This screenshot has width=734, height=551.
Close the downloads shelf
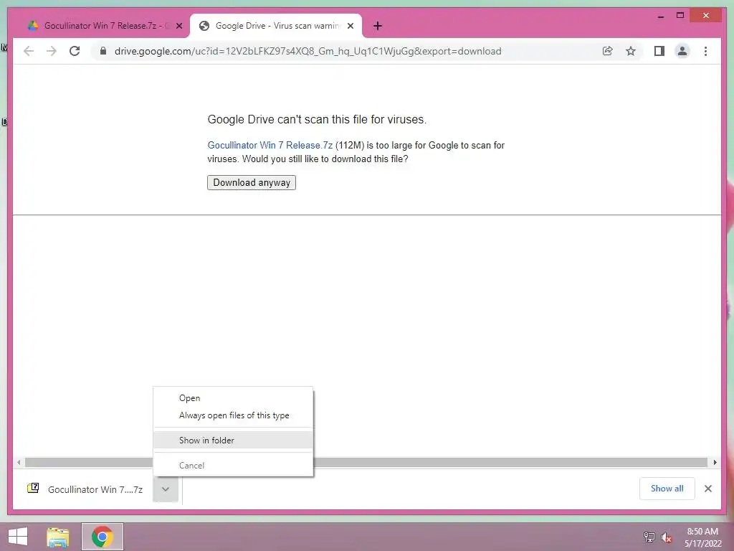[707, 489]
